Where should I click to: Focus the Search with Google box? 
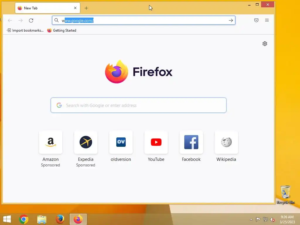click(x=139, y=105)
